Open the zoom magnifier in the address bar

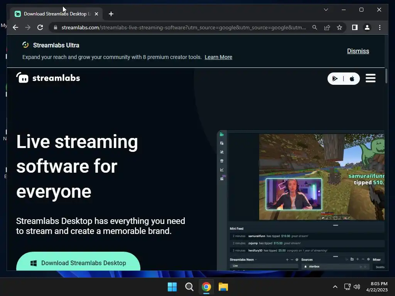(x=315, y=27)
